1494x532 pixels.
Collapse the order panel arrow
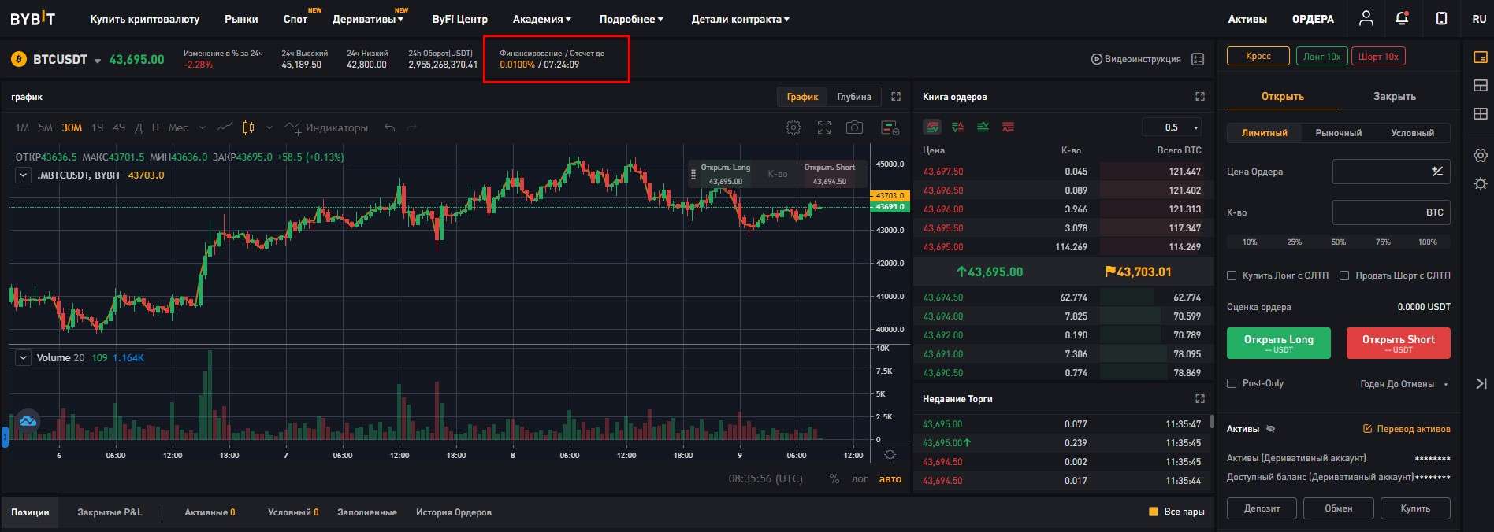pos(1481,383)
